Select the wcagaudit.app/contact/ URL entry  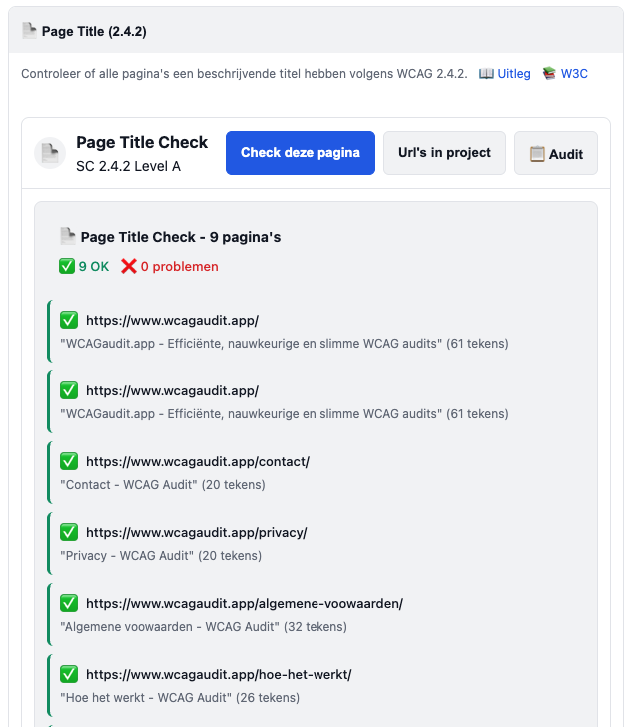pyautogui.click(x=198, y=461)
